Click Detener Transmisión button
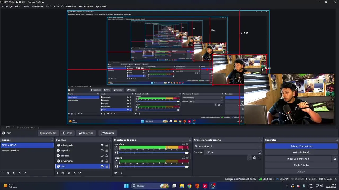 301,146
